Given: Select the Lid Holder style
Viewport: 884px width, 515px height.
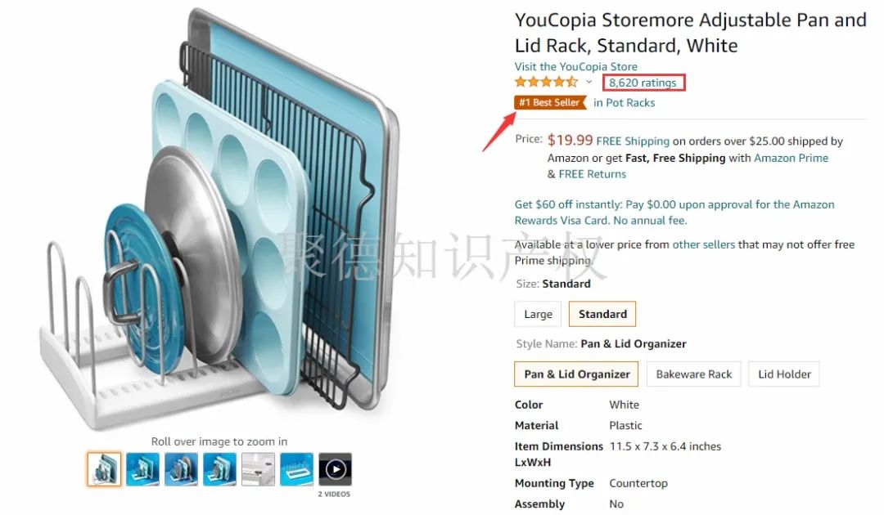Looking at the screenshot, I should 784,374.
